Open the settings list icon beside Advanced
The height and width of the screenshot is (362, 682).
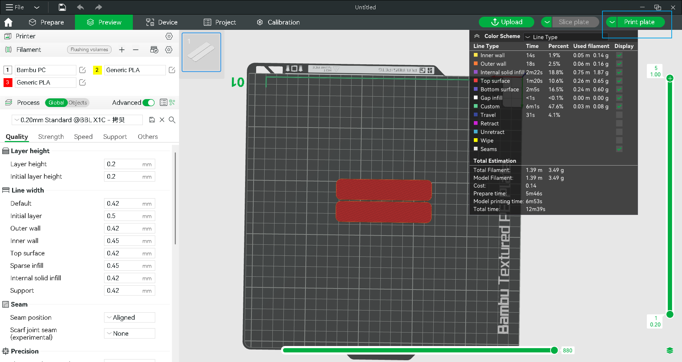point(163,103)
